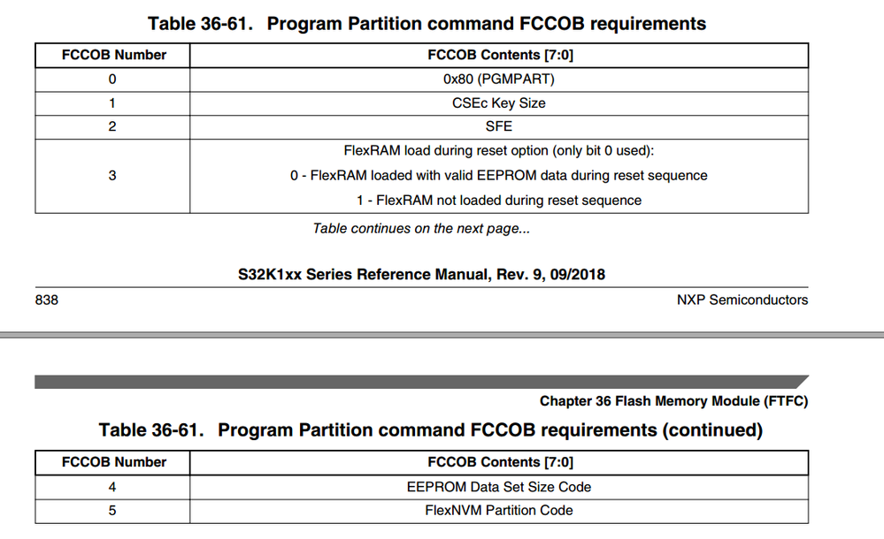The image size is (884, 539).
Task: Click the S32K1xx Series Reference Manual footer
Action: tap(421, 274)
